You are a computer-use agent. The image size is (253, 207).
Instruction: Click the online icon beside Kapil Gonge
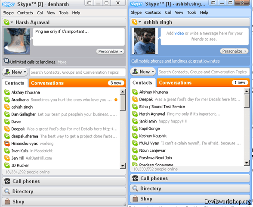point(135,129)
